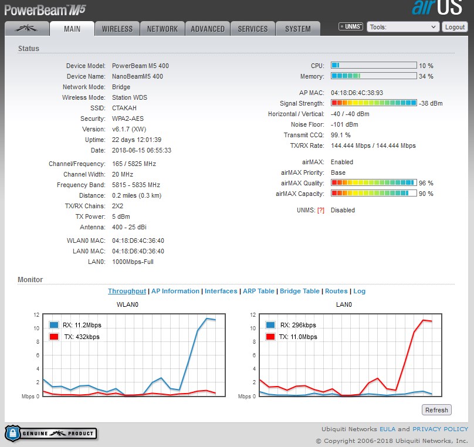Click the Genuine Product badge
The height and width of the screenshot is (447, 474).
(x=51, y=434)
